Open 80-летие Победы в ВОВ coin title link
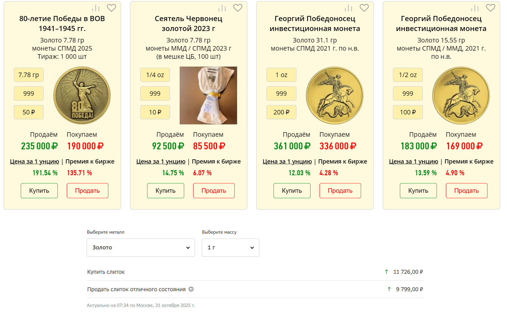507x312 pixels. tap(62, 23)
